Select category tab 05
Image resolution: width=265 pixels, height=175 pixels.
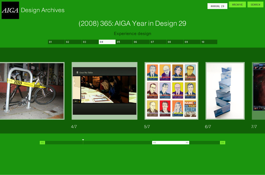[x=124, y=42]
